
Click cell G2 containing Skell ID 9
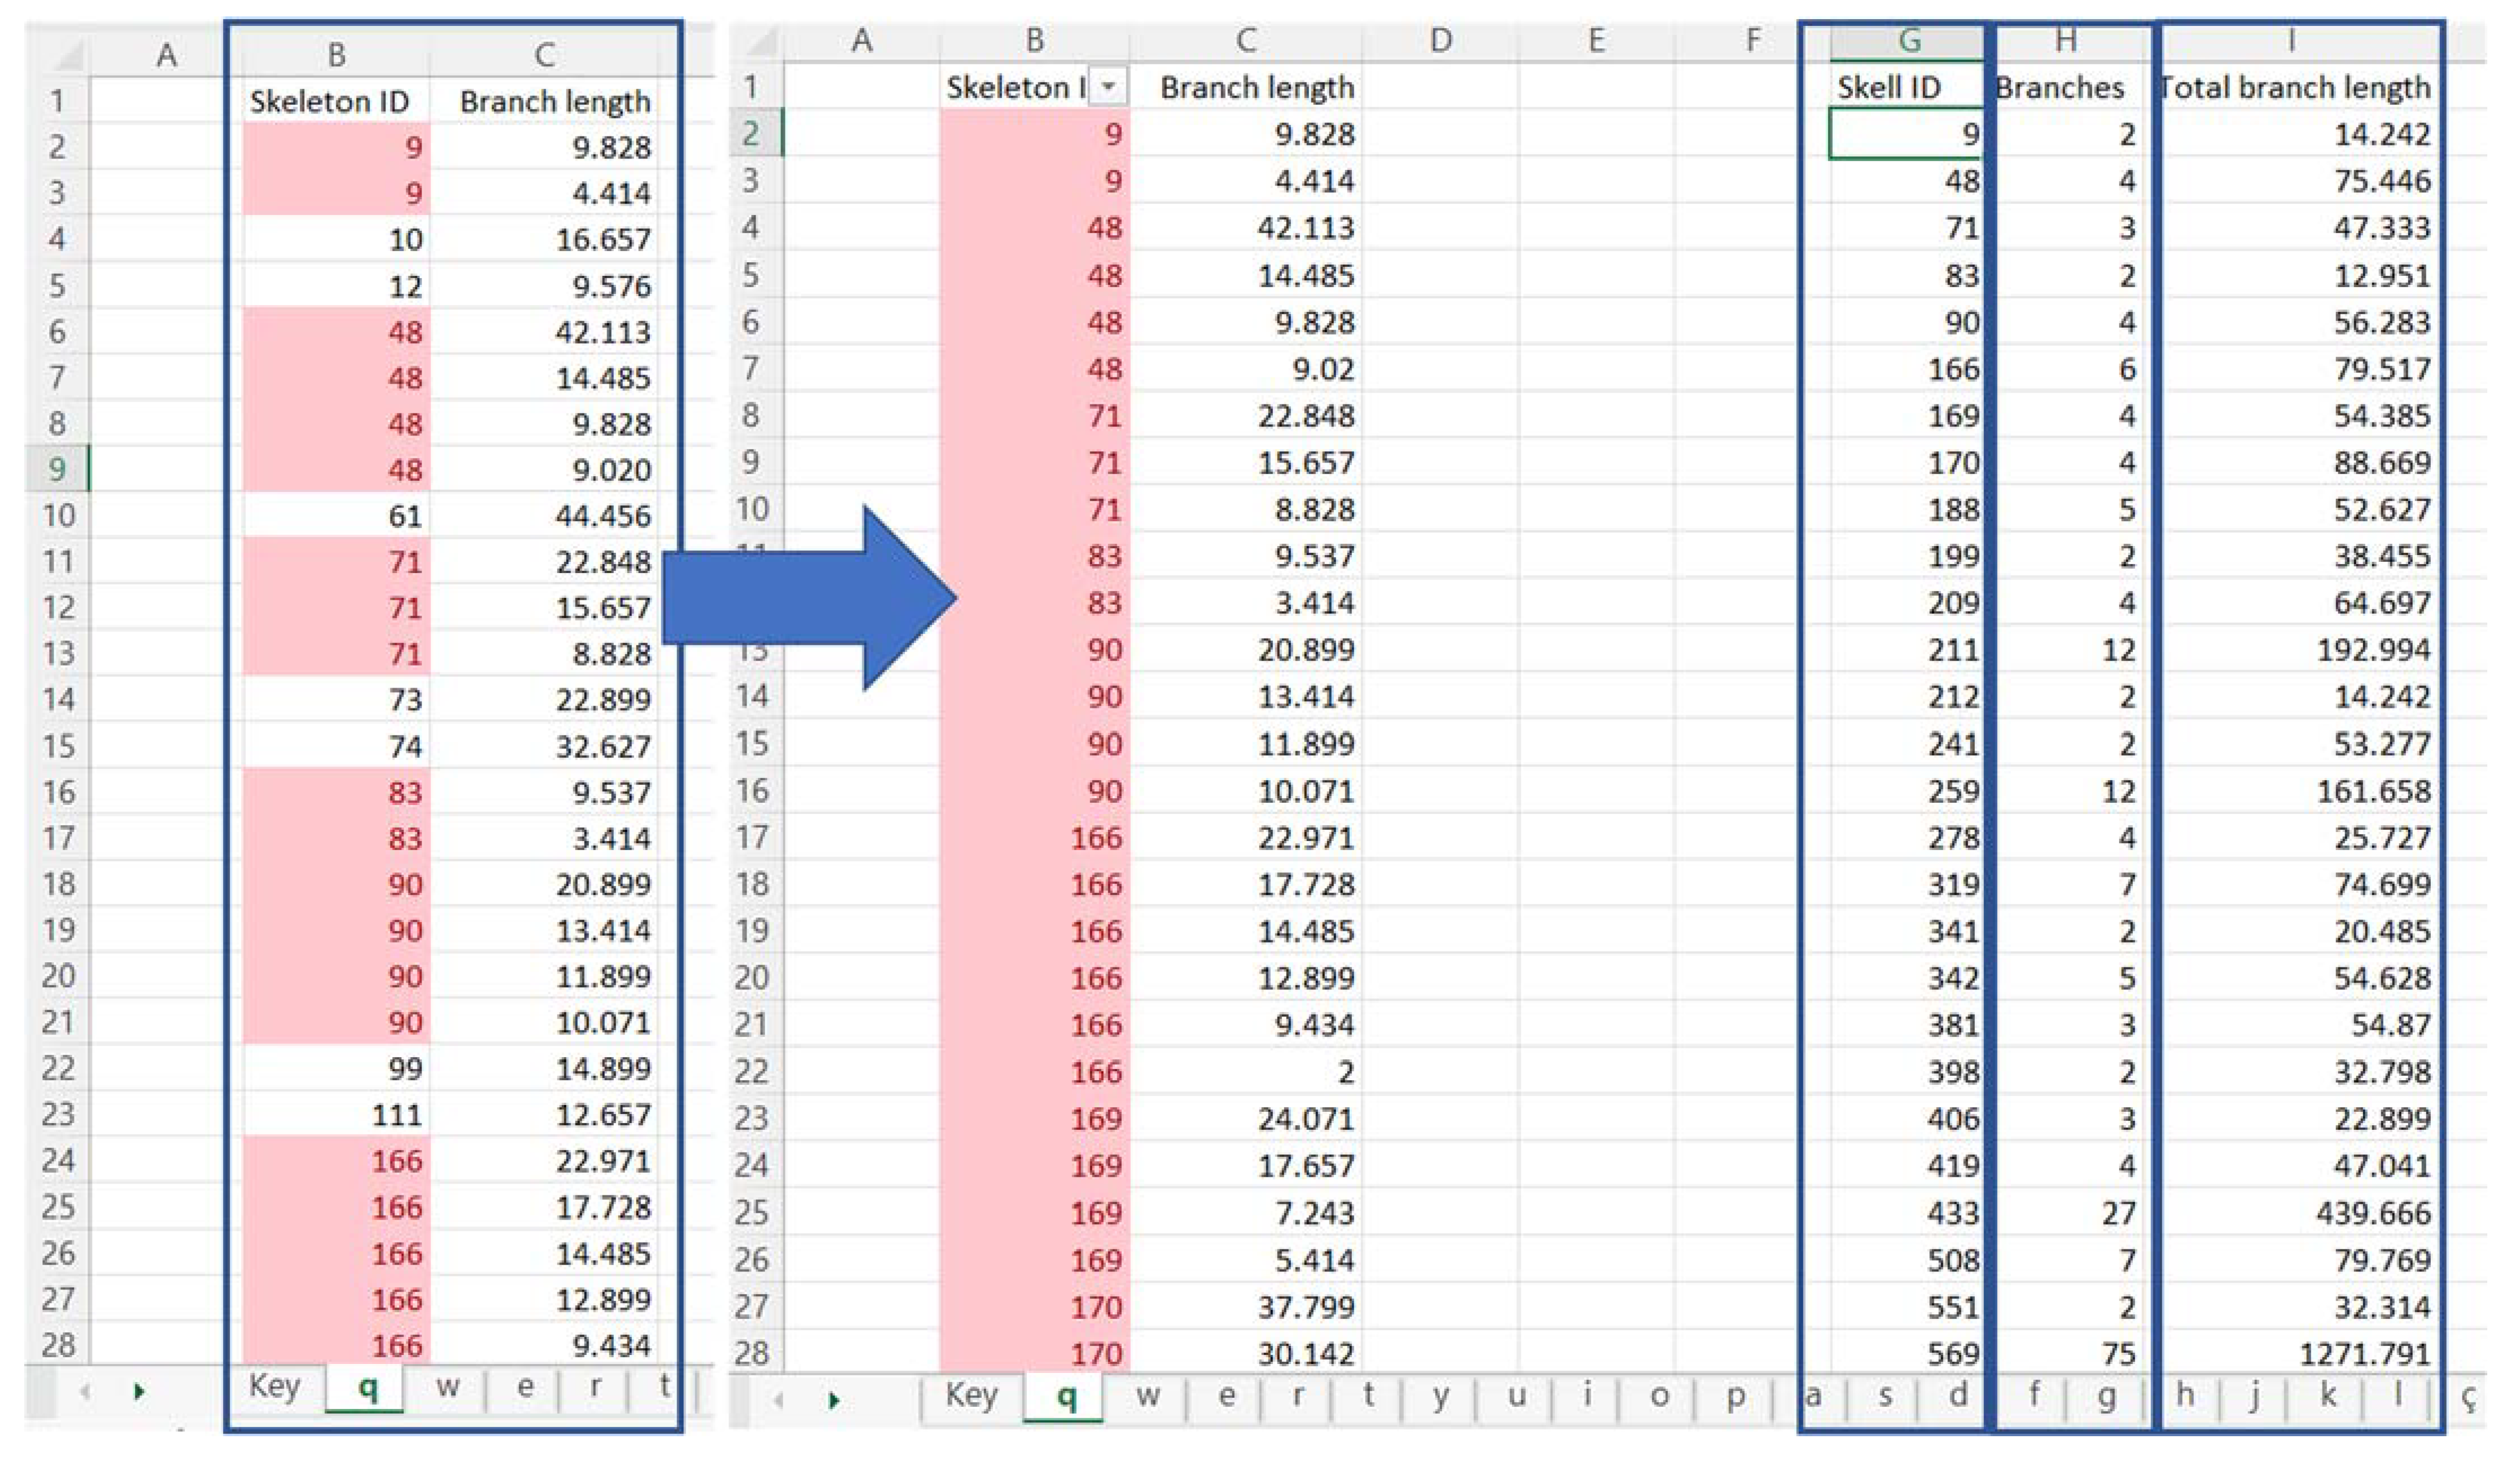pos(1905,134)
